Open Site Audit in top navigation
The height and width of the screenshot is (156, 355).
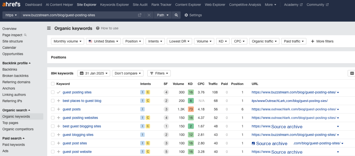pyautogui.click(x=140, y=5)
